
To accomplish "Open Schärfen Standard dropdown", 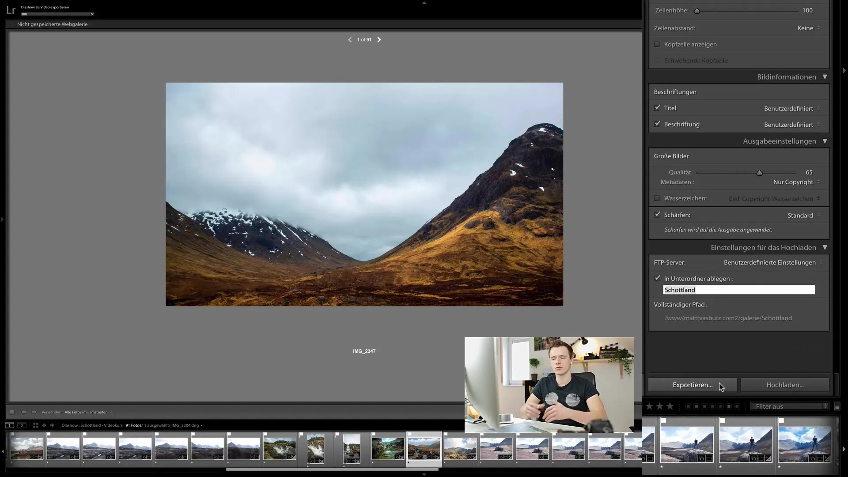I will pyautogui.click(x=804, y=215).
